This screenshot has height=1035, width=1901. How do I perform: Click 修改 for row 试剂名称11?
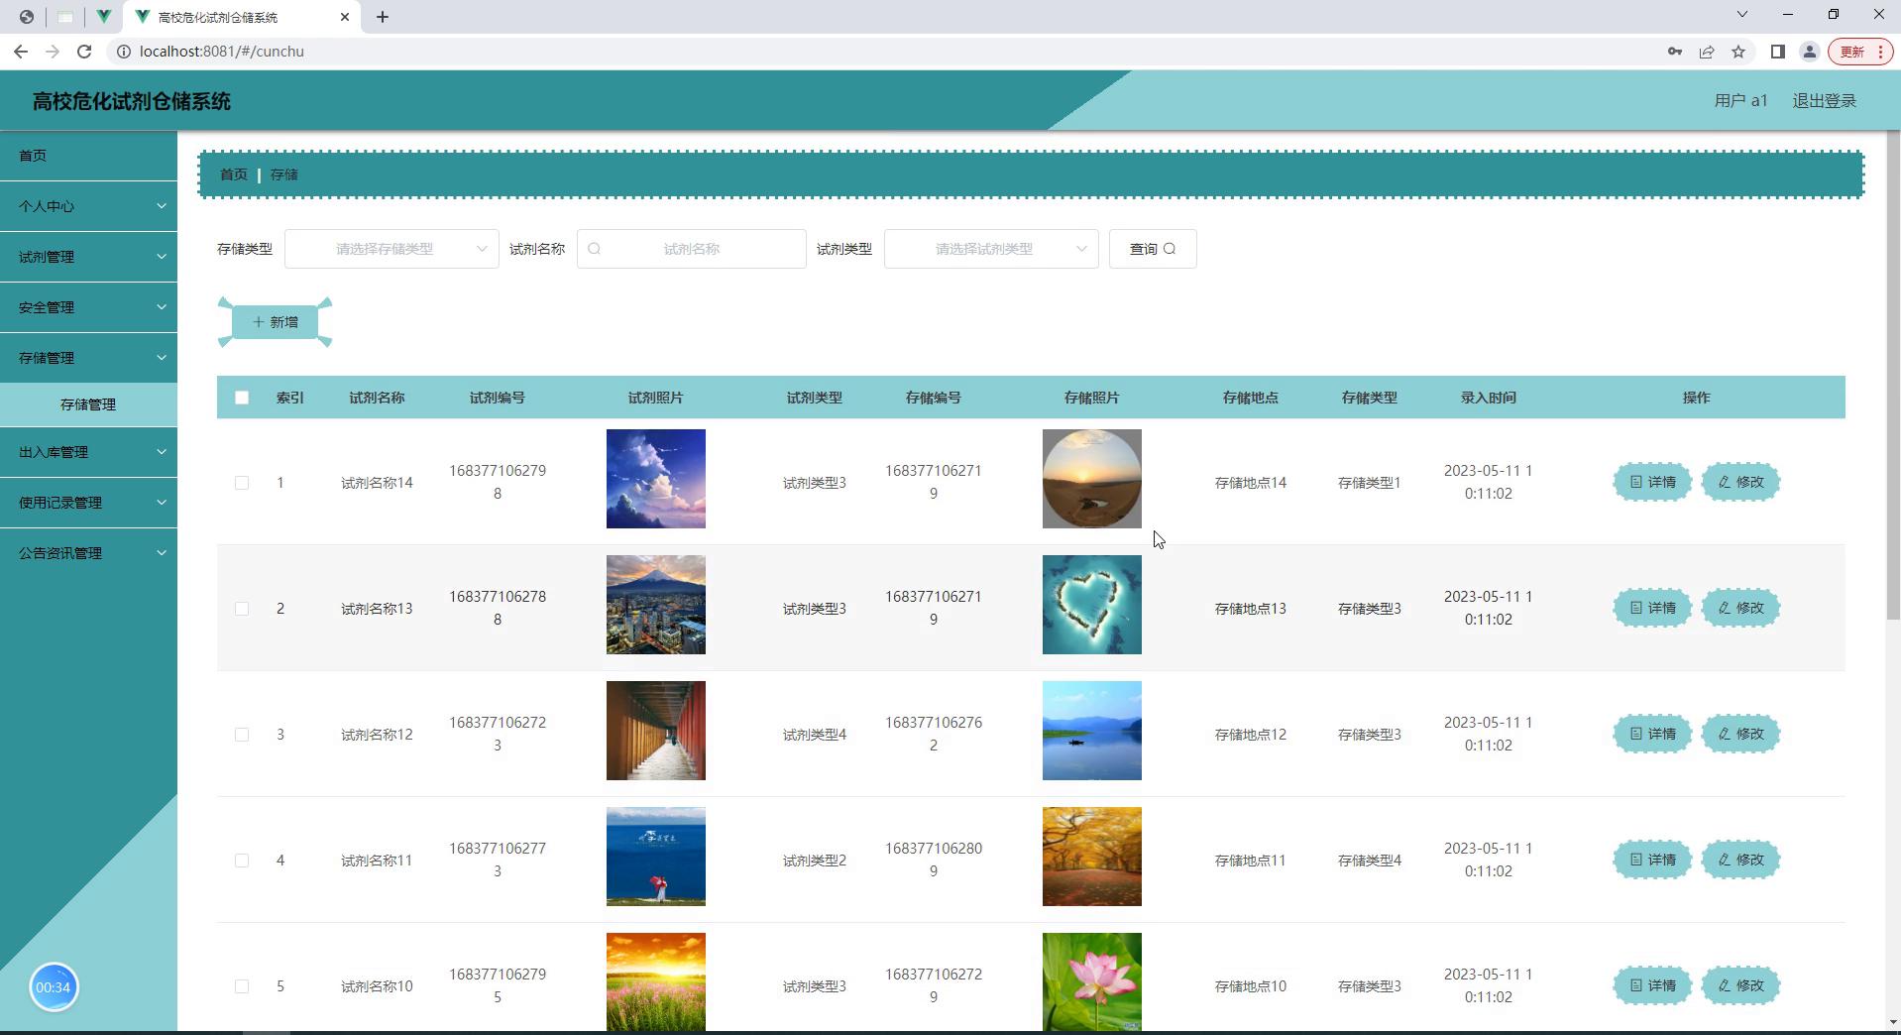coord(1740,860)
